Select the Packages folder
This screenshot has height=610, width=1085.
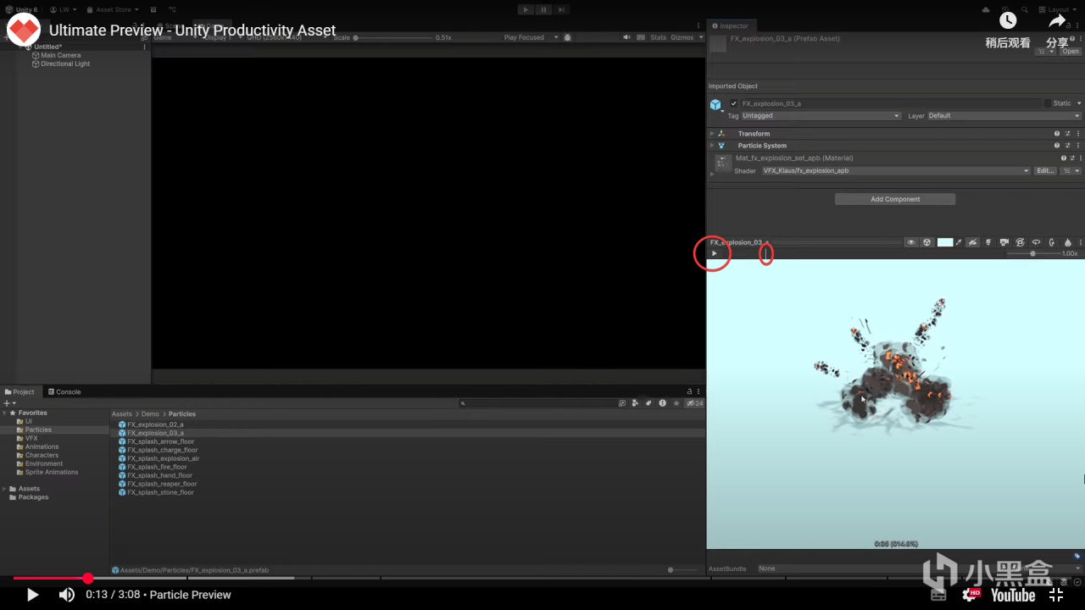tap(33, 497)
